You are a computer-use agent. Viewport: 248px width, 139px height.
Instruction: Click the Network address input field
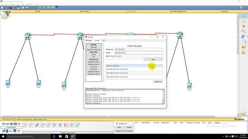[x=139, y=49]
